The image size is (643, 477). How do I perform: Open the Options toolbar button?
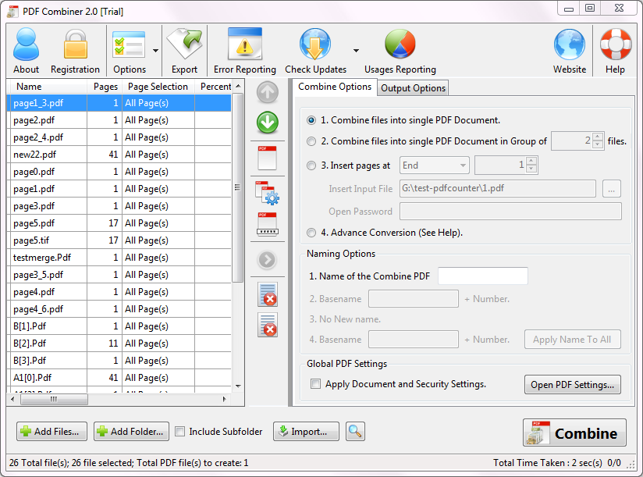coord(130,51)
